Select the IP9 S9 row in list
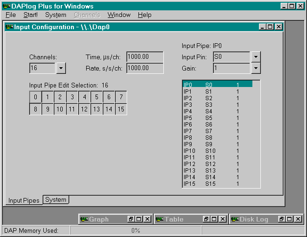Screen dimensions: 307x237 [218, 144]
